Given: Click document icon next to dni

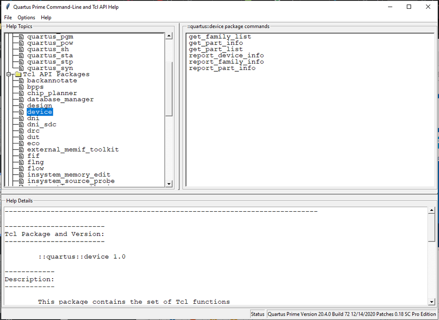Looking at the screenshot, I should [21, 118].
